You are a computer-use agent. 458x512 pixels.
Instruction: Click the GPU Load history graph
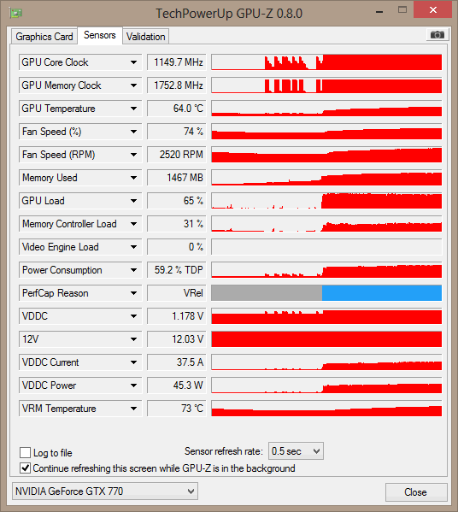coord(326,201)
